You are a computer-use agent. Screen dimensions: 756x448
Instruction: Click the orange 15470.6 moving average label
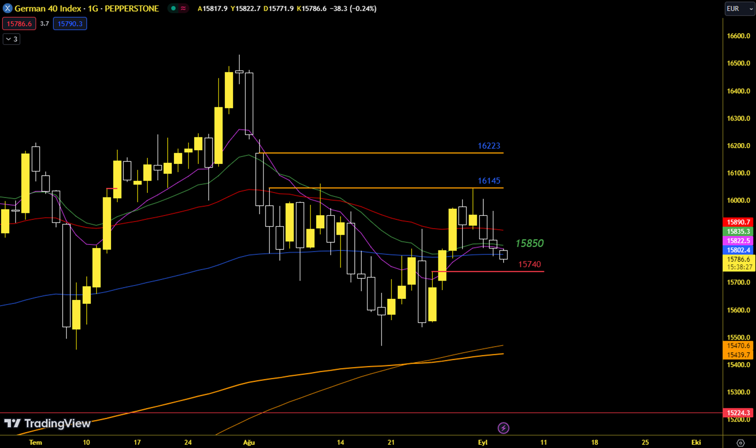[x=738, y=346]
